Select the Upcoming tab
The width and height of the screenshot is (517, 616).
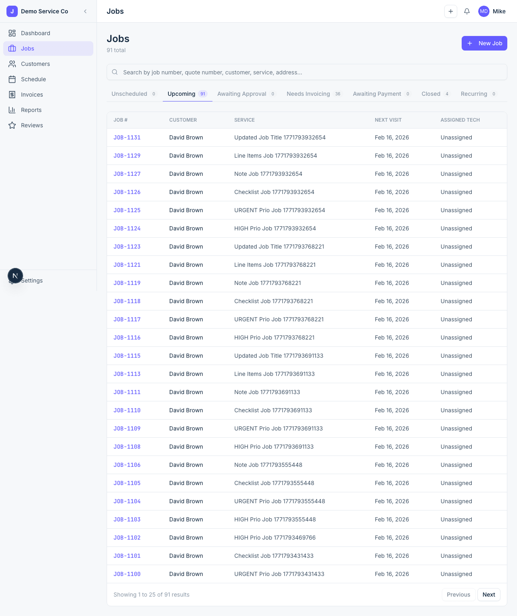pyautogui.click(x=187, y=94)
